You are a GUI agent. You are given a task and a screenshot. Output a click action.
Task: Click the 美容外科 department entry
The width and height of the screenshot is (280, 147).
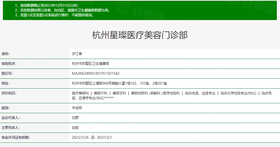coord(101,93)
